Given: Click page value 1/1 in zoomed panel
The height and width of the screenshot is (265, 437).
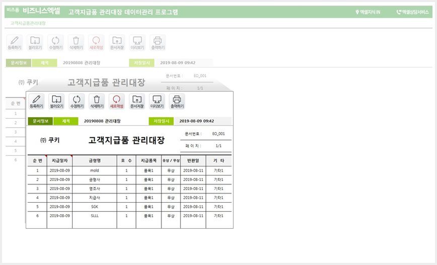Looking at the screenshot, I should 218,146.
